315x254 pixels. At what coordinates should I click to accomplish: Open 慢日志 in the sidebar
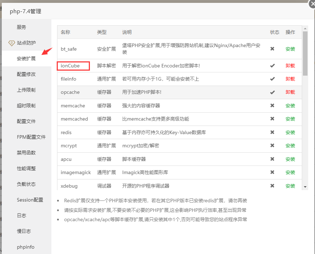pyautogui.click(x=24, y=231)
